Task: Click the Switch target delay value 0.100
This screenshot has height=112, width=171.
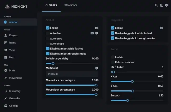Action: coord(95,59)
